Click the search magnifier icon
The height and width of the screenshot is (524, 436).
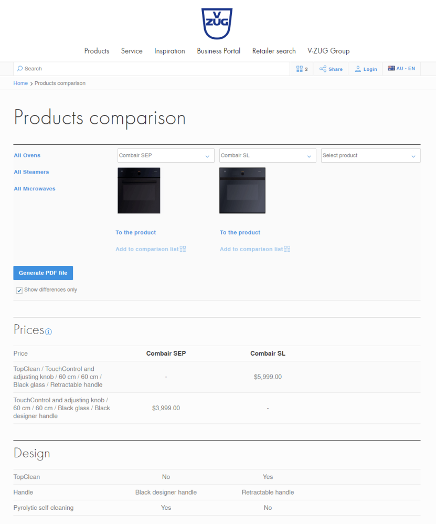(x=20, y=69)
